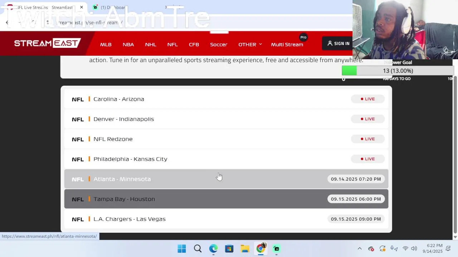Show hidden system tray icons
This screenshot has height=257, width=458.
pos(360,249)
